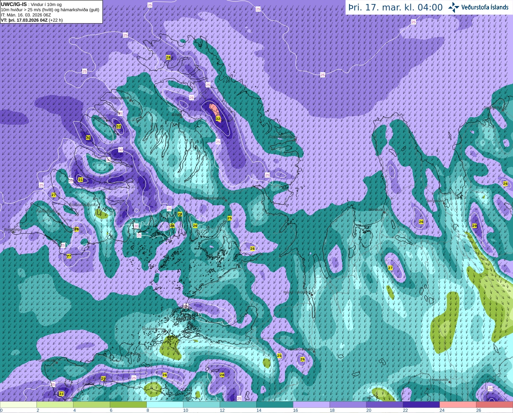Click the Bíldudalsflugvöllur station label
This screenshot has width=513, height=413.
point(84,204)
